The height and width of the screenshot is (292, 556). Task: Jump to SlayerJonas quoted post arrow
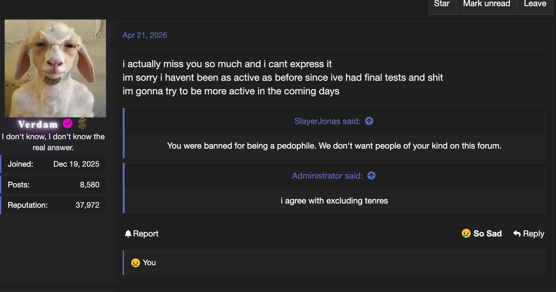(x=369, y=121)
